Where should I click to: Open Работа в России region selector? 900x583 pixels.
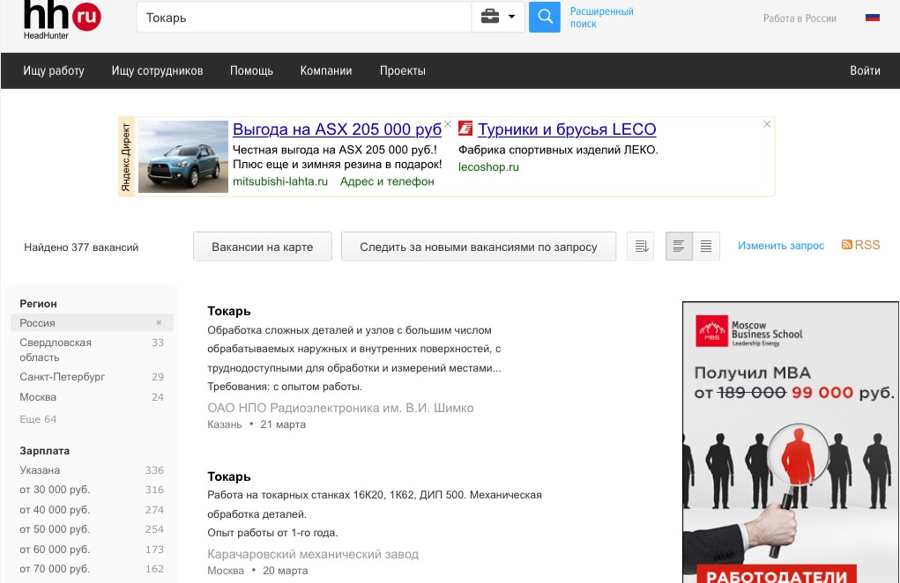[800, 18]
